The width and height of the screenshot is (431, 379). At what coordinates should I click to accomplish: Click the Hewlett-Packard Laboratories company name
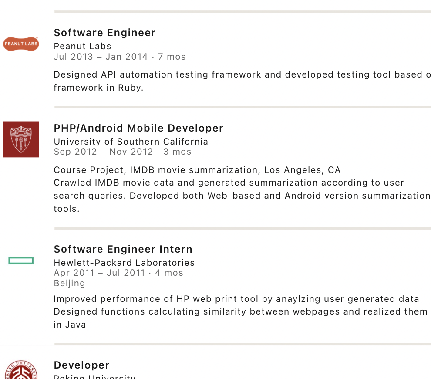(124, 263)
